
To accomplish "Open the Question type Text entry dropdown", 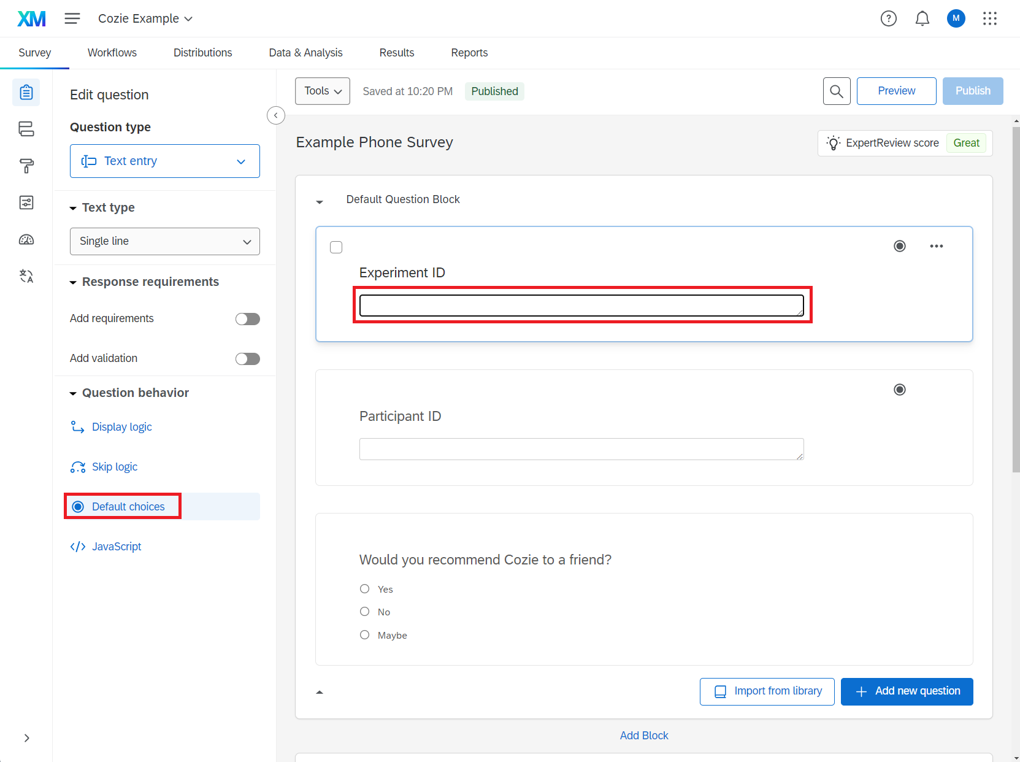I will [164, 161].
